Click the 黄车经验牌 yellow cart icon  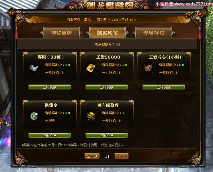[91, 116]
